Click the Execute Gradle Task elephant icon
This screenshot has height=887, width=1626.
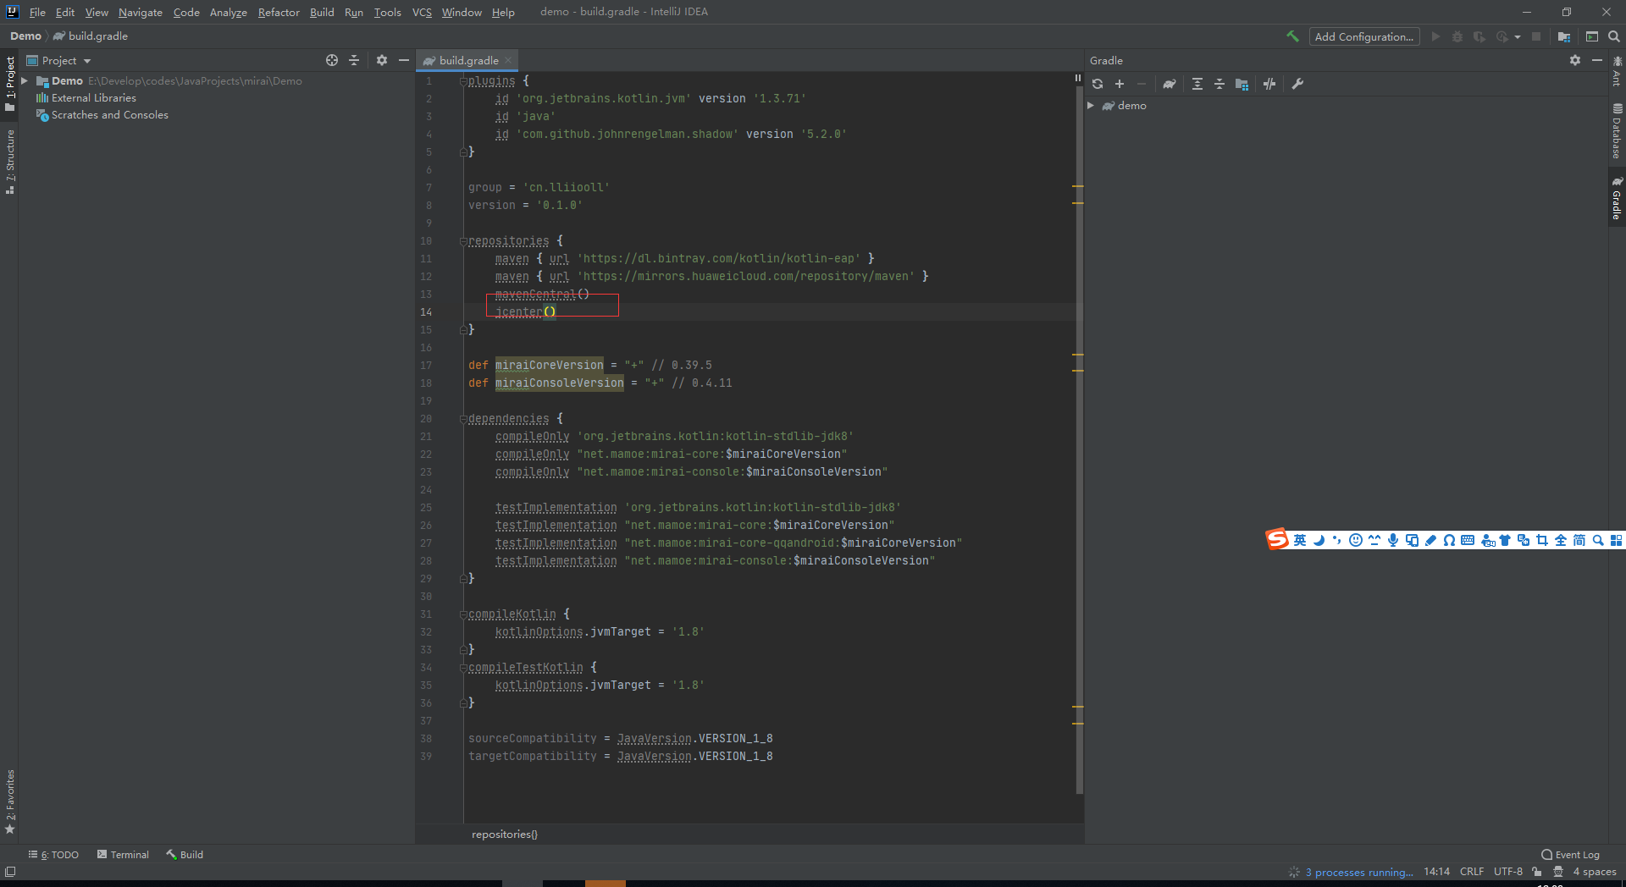(x=1170, y=84)
